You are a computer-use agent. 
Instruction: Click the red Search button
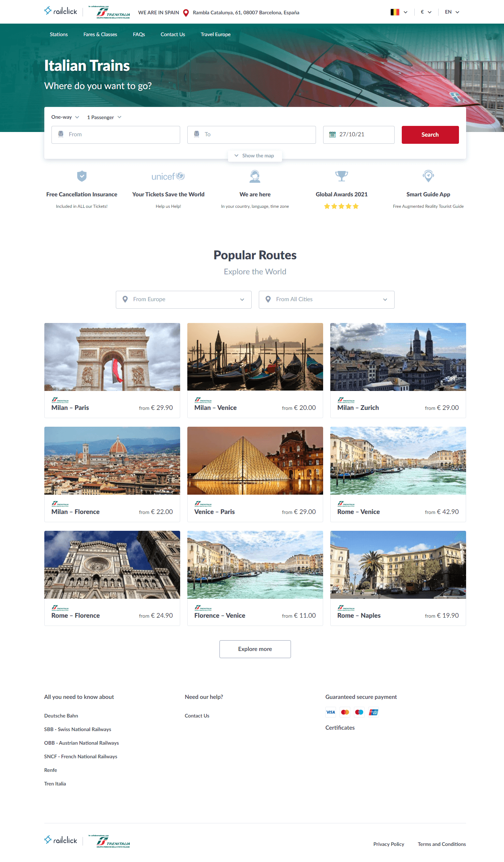(x=430, y=135)
